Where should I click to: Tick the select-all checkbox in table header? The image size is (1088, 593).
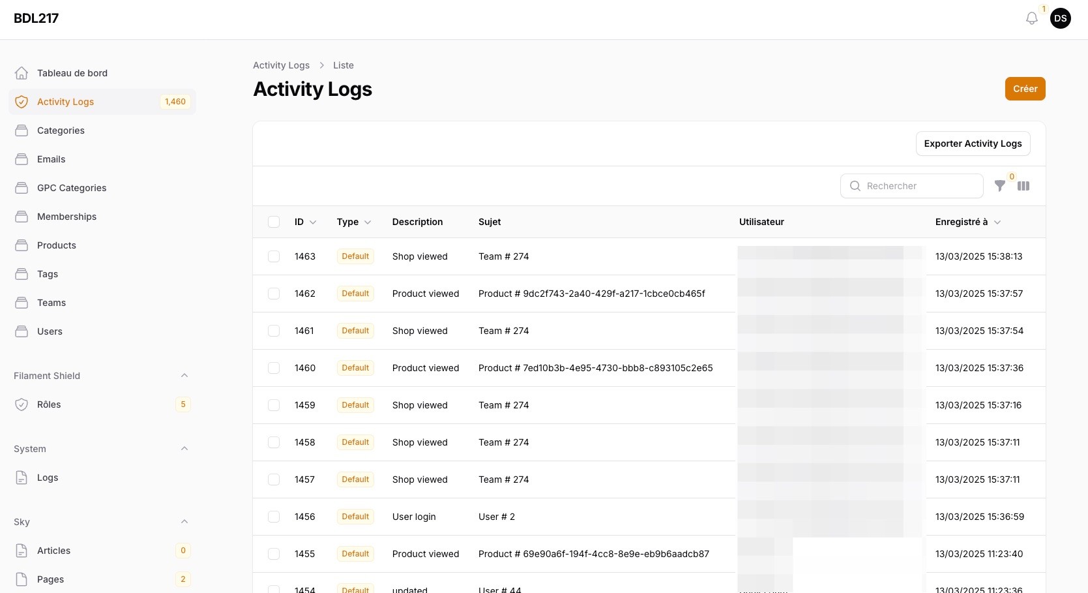pyautogui.click(x=274, y=222)
